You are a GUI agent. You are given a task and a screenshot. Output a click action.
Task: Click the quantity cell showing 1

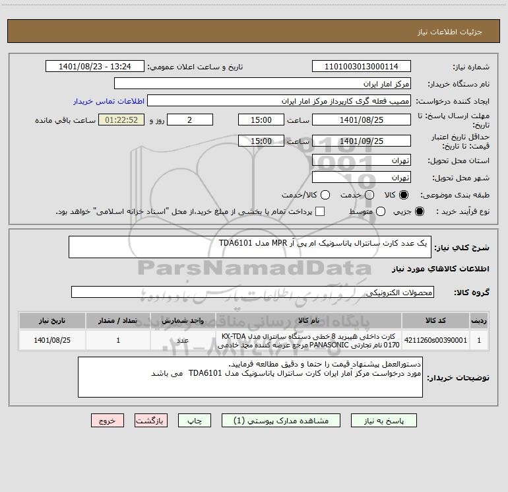click(118, 340)
